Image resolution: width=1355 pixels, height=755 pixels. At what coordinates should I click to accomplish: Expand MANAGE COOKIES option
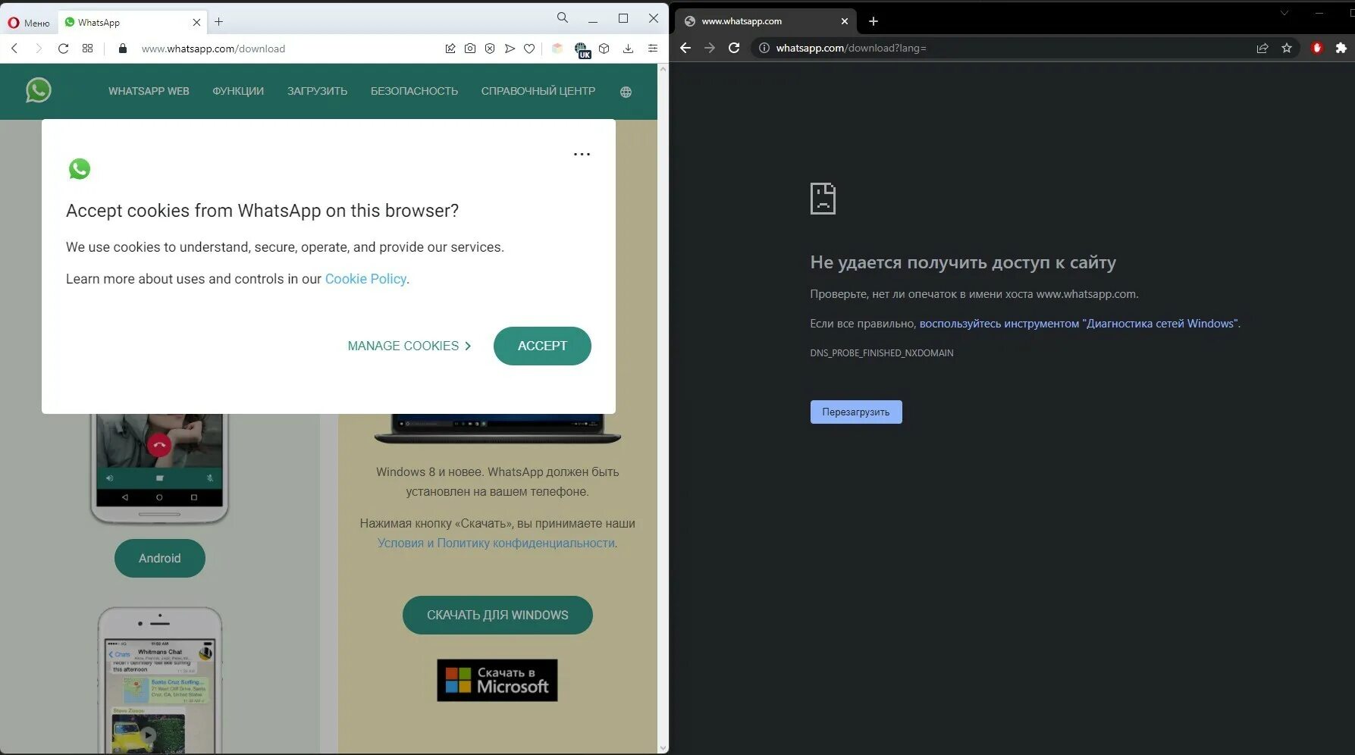coord(409,346)
